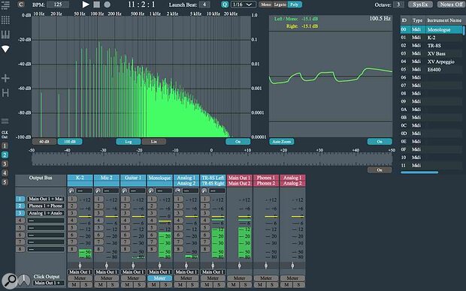466x291 pixels.
Task: Click the K-2 channel pan slider
Action: [x=80, y=265]
